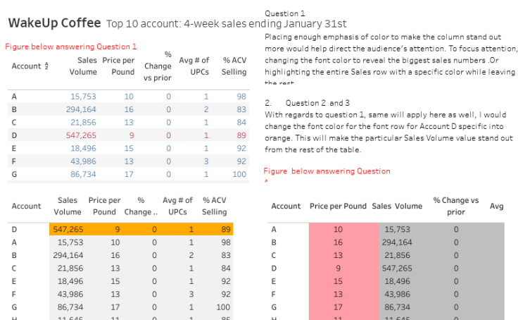Select the 'Question 2 and 3' heading text
The height and width of the screenshot is (320, 518).
(317, 103)
